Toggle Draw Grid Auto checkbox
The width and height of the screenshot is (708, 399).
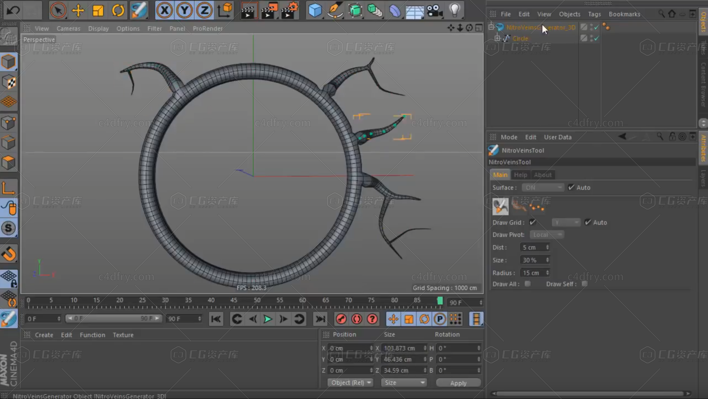click(x=588, y=222)
